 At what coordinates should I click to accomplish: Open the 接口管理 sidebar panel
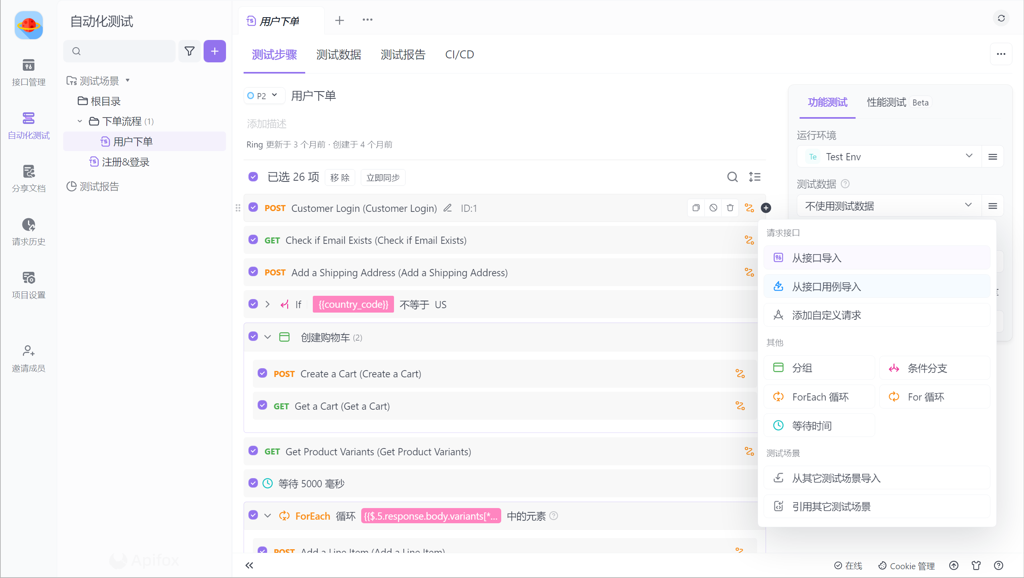coord(28,72)
